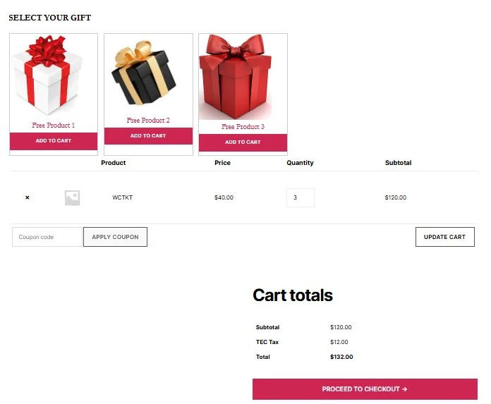Open the Free Product 3 link
Viewport: 491px width, 404px height.
click(x=243, y=127)
